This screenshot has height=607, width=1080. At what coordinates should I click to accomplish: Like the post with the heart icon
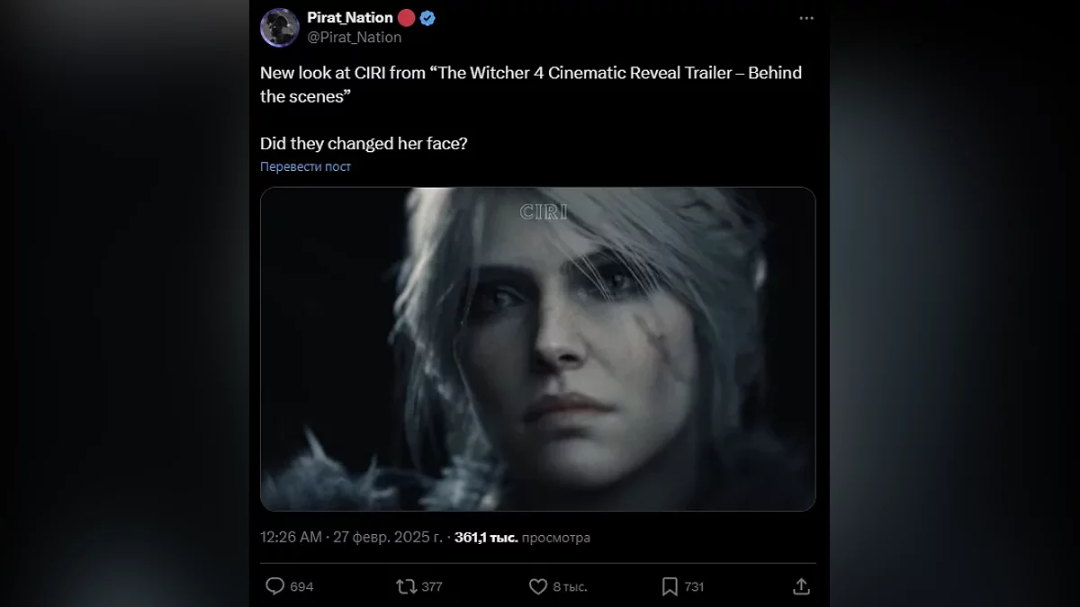coord(538,586)
